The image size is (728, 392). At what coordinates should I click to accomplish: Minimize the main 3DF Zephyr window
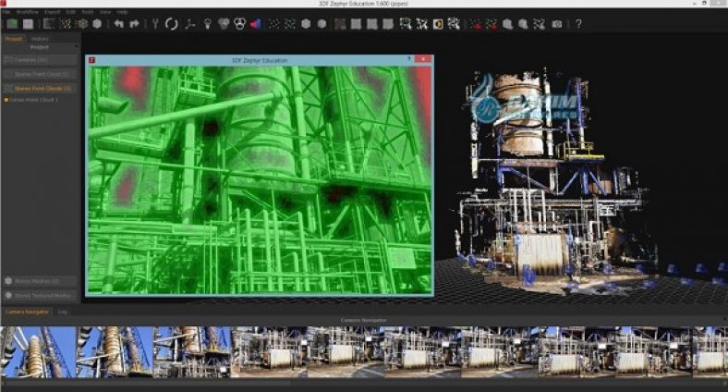coord(694,3)
